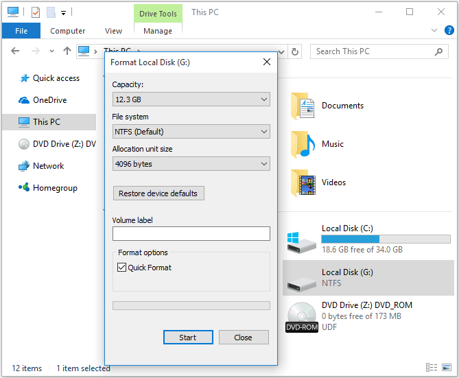Switch to the View ribbon tab
Image resolution: width=459 pixels, height=378 pixels.
113,31
